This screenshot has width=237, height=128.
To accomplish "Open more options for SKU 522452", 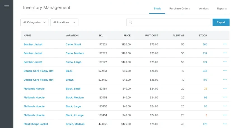I will pos(225,80).
